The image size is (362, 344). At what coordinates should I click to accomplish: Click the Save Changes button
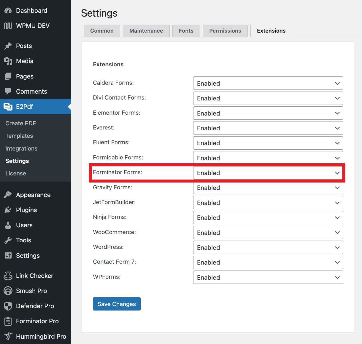click(x=117, y=304)
